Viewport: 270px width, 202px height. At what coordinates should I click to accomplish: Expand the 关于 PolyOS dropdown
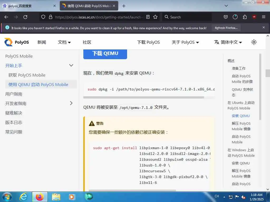185,42
